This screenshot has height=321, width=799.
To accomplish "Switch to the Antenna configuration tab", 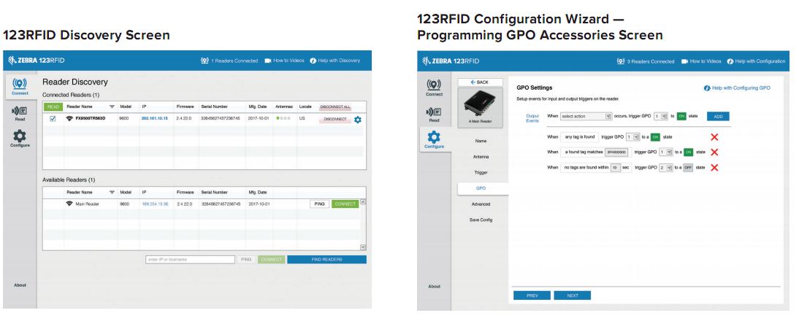I will 481,156.
